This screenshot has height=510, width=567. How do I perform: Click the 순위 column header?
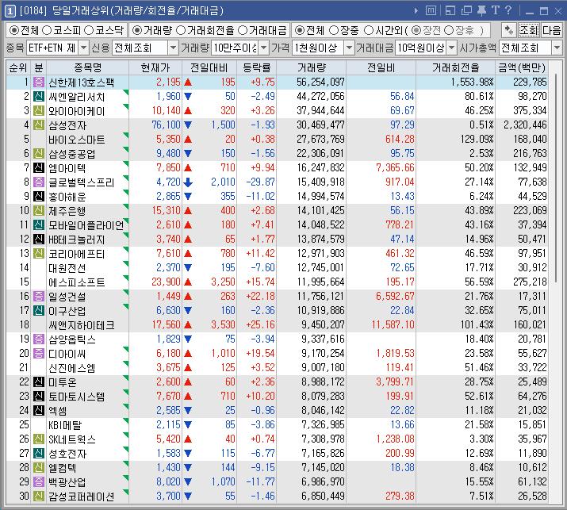click(x=18, y=67)
